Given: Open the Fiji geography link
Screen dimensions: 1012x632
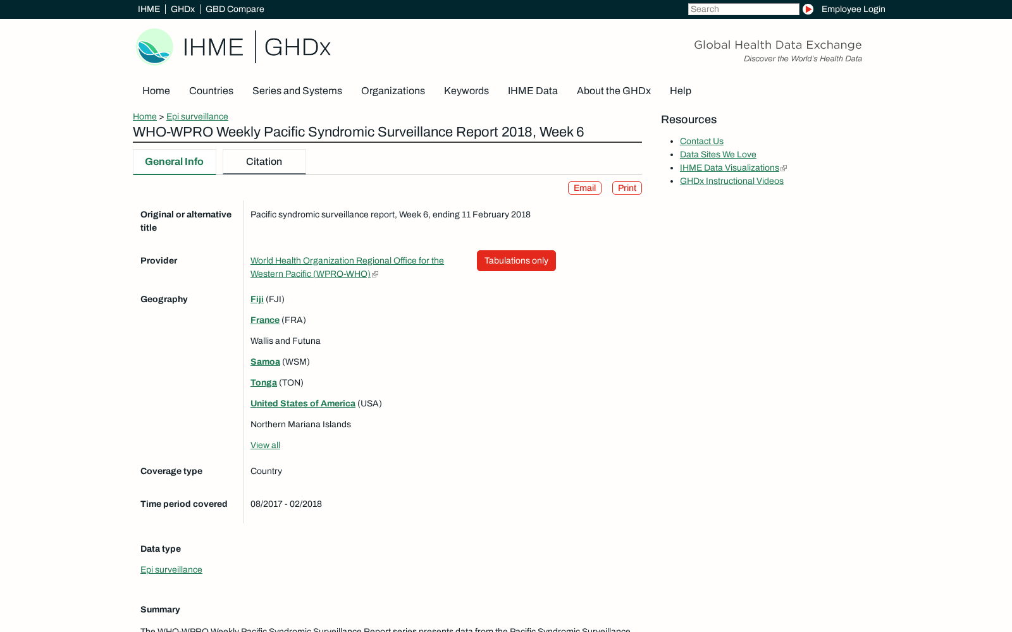Looking at the screenshot, I should (257, 299).
